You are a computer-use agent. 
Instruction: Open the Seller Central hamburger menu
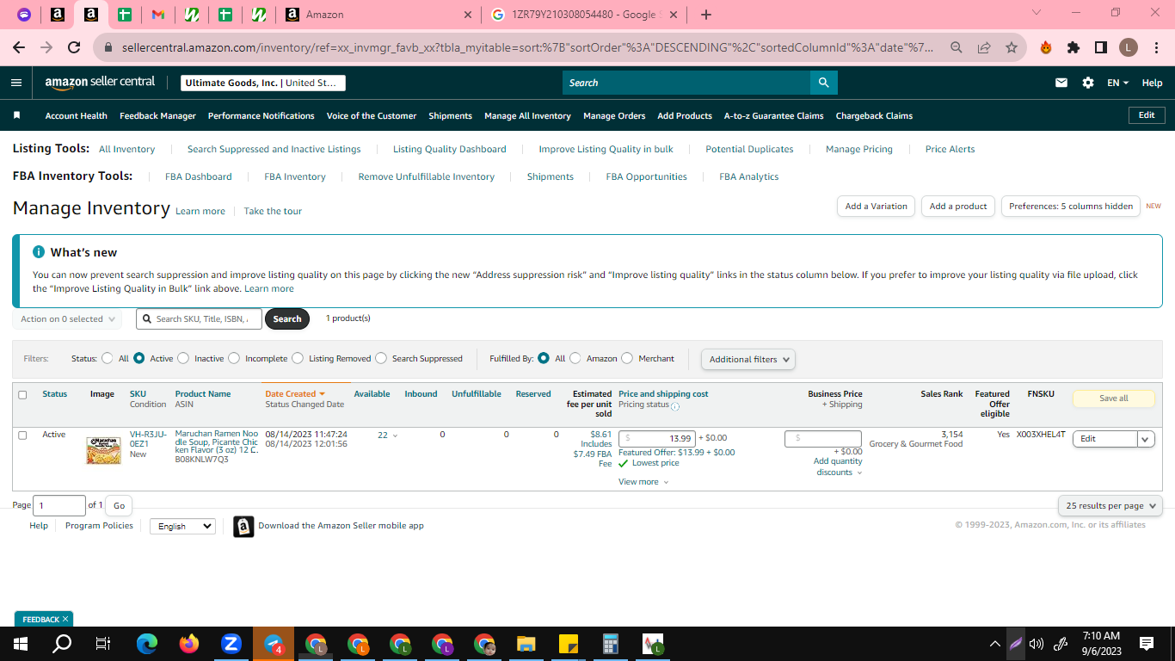coord(16,83)
